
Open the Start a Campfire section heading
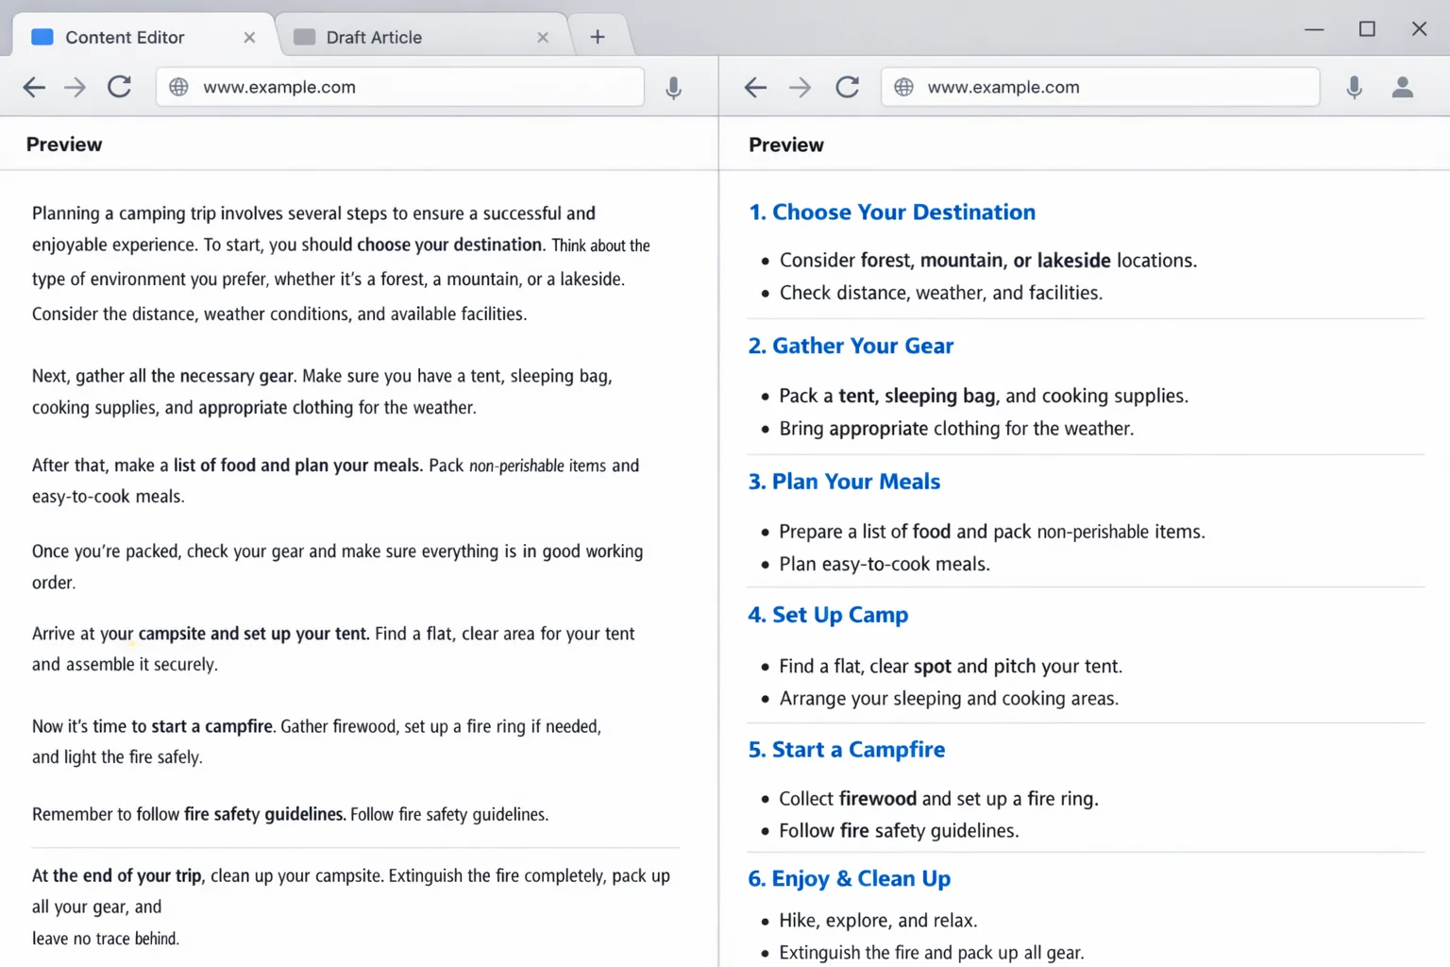(846, 749)
